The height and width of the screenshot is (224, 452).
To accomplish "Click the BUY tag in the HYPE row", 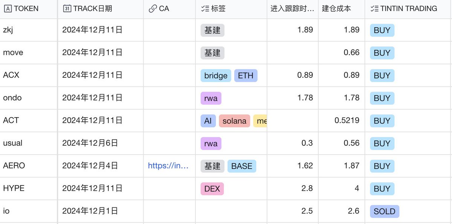I will click(382, 189).
